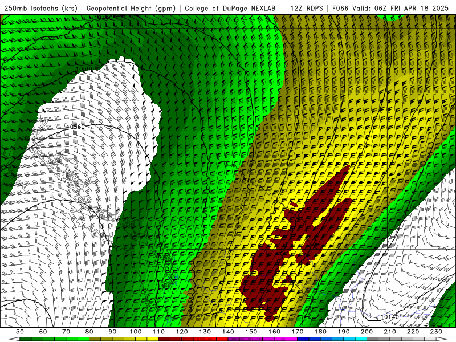Image resolution: width=456 pixels, height=342 pixels.
Task: Click the bright yellow colorbar swatch below 110
Action: point(153,339)
